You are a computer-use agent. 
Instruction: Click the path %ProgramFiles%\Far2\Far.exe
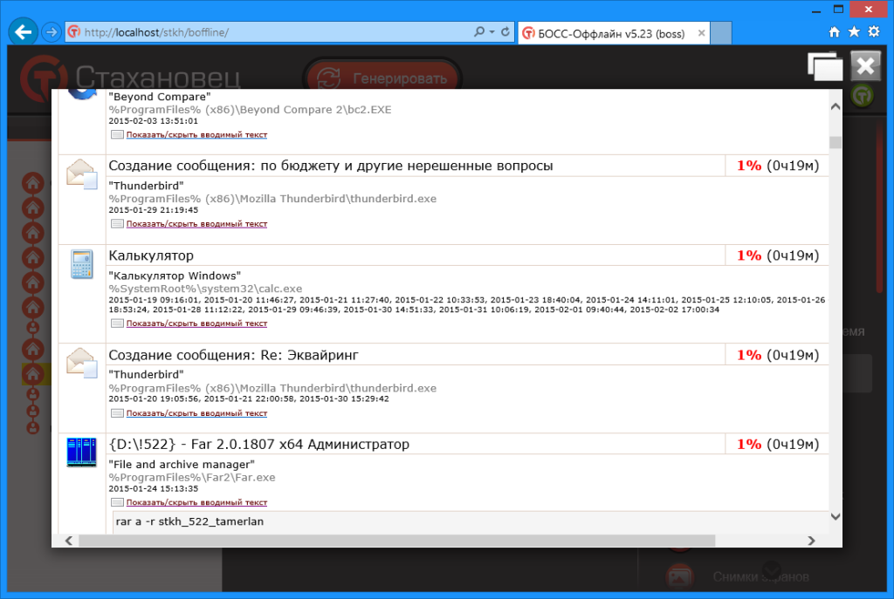click(192, 477)
